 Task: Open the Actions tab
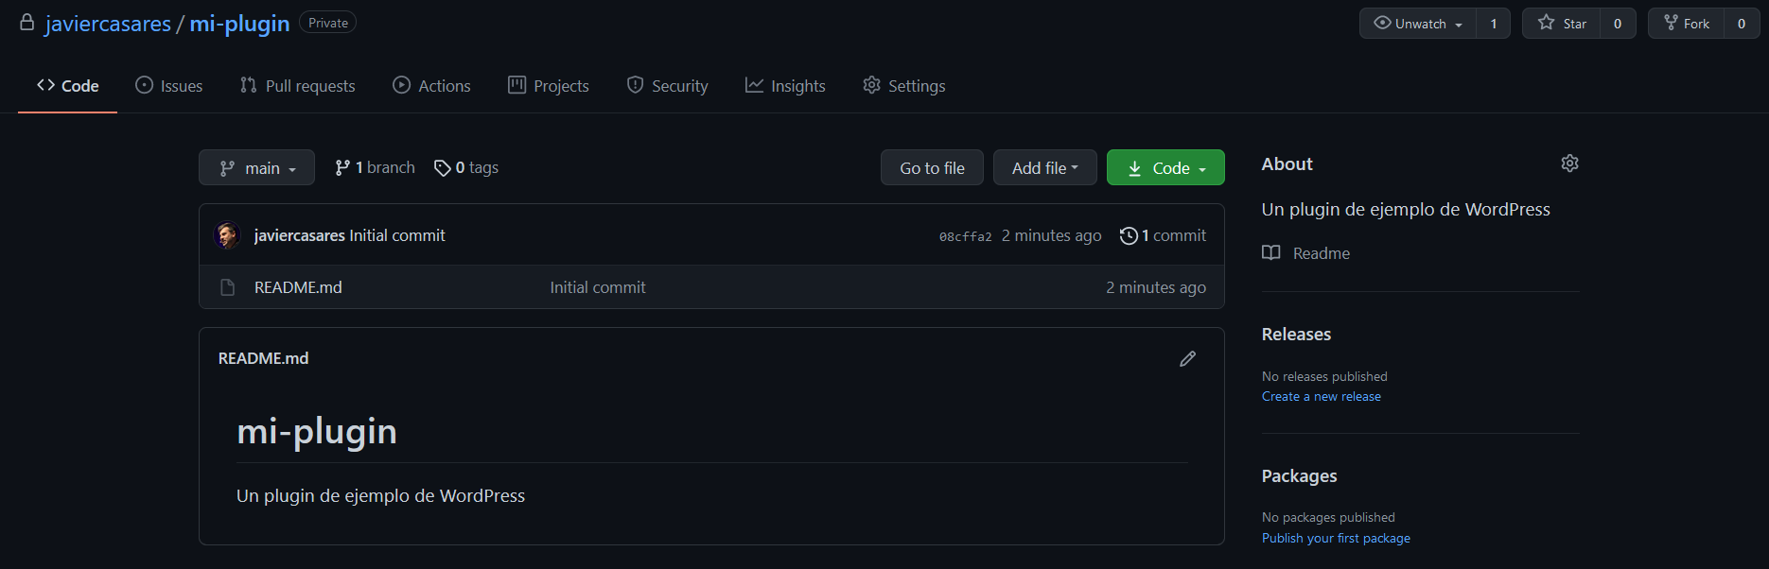(x=431, y=86)
